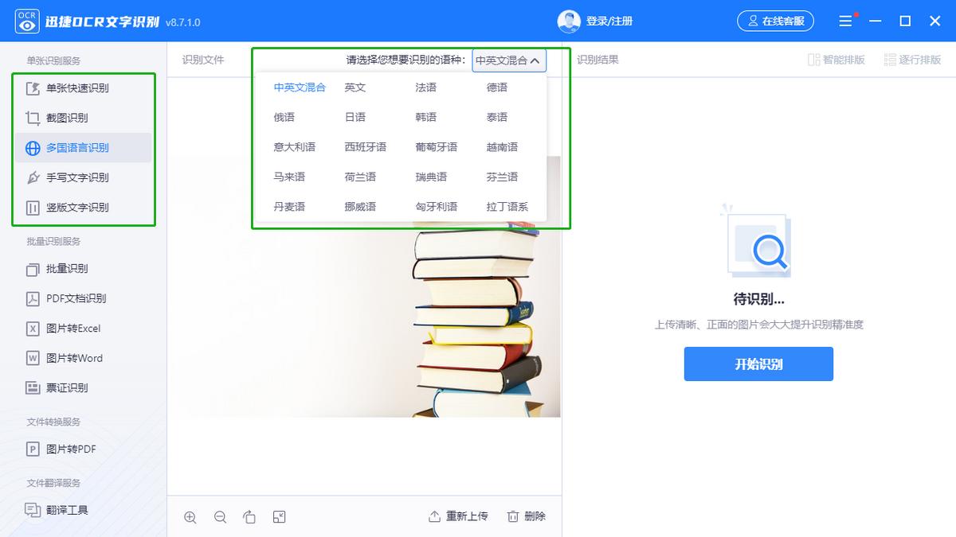
Task: Click the zoom in magnifier icon
Action: click(x=190, y=516)
